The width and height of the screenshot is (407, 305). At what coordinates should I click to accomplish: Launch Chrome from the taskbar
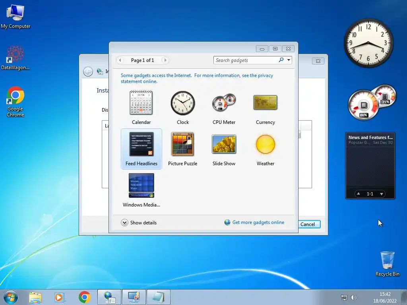[84, 297]
